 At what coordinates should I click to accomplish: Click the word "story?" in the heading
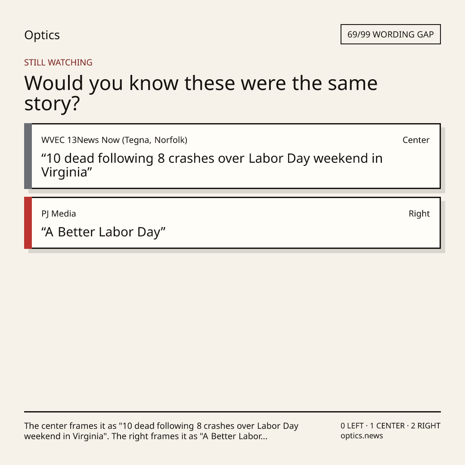tap(52, 104)
